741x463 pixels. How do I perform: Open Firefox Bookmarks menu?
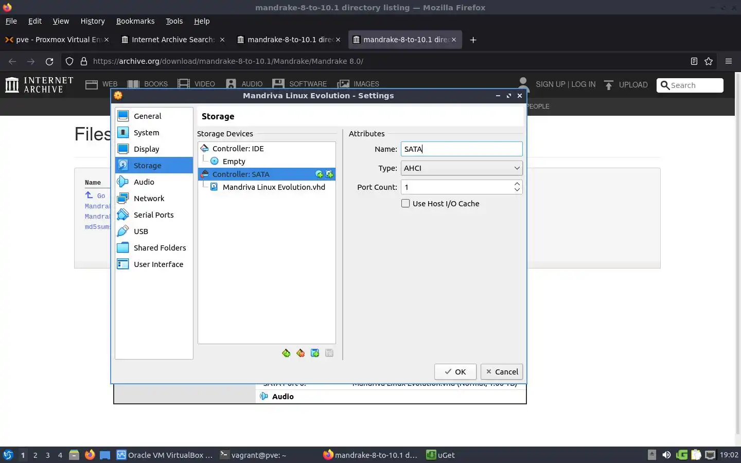(135, 21)
